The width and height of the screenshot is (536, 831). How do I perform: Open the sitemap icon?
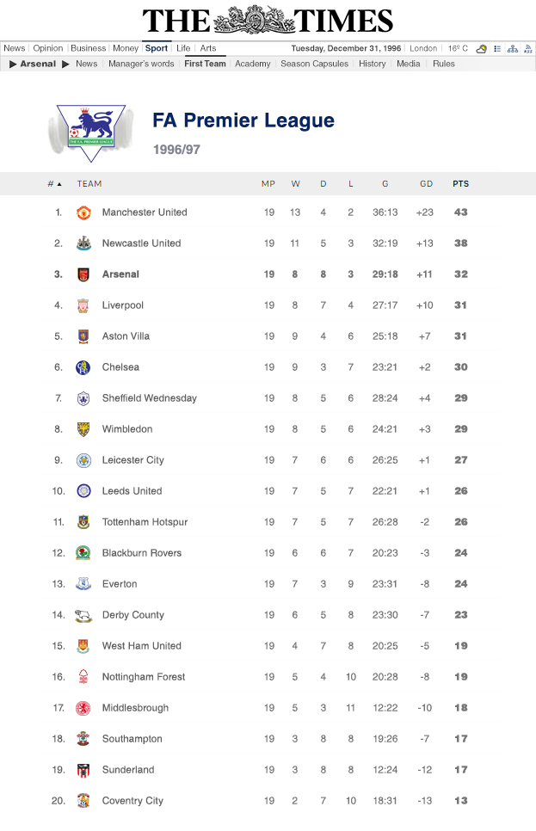pyautogui.click(x=513, y=49)
